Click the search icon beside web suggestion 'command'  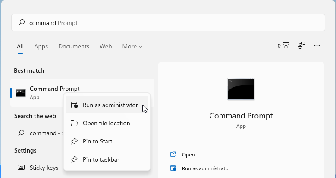21,133
